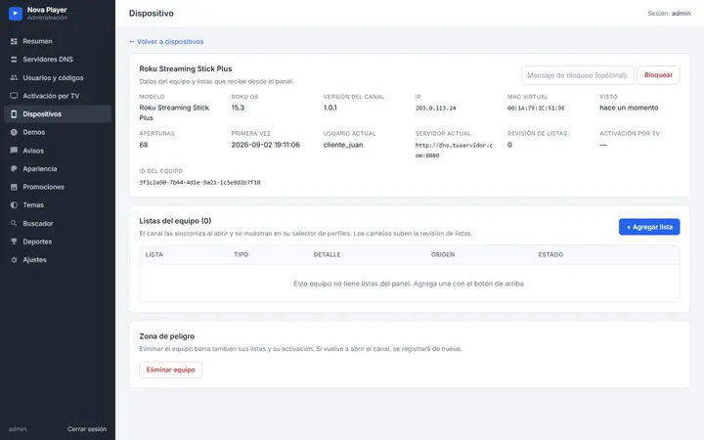Click the usuario actual cliente_juan

(343, 145)
